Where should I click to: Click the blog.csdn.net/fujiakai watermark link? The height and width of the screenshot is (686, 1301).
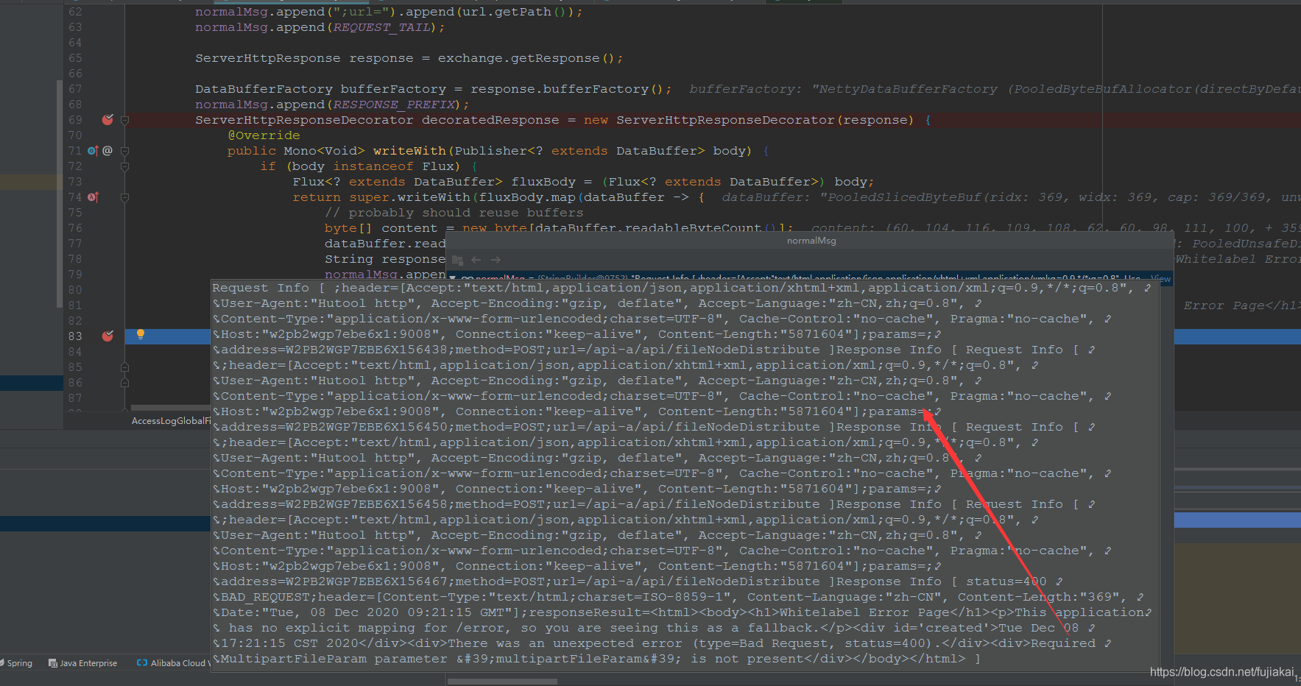coord(1221,672)
